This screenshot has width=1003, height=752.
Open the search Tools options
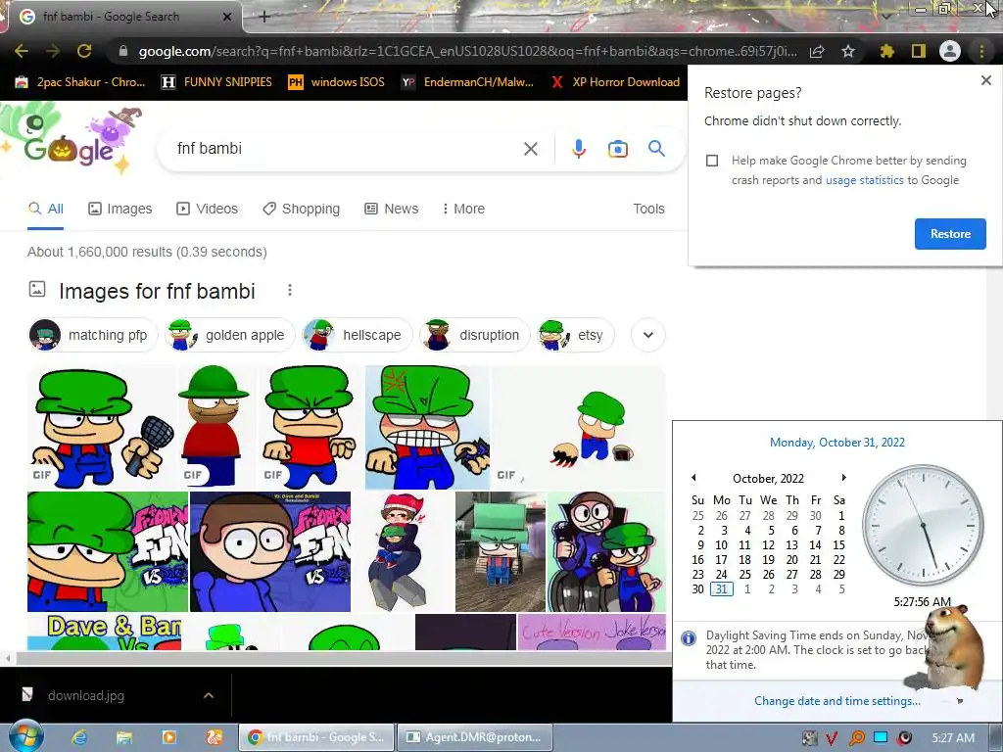tap(648, 210)
